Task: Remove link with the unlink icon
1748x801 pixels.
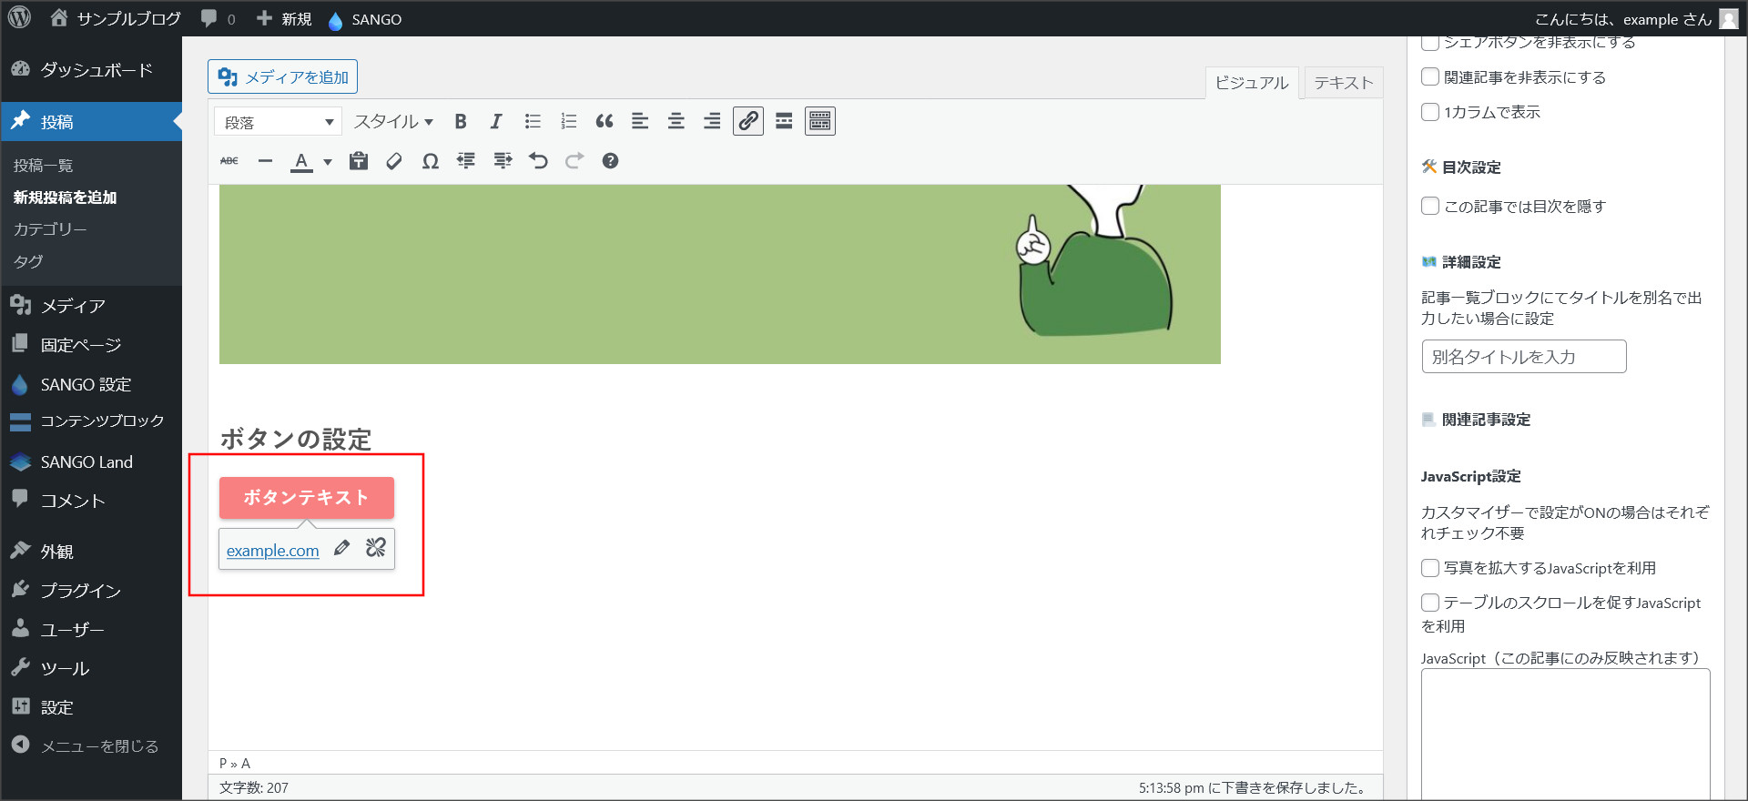Action: click(x=376, y=548)
